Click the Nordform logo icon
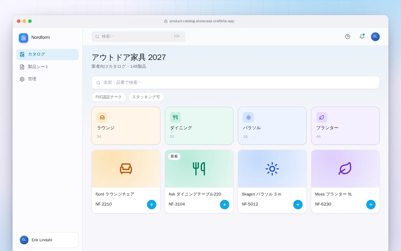The width and height of the screenshot is (401, 251). click(x=23, y=38)
